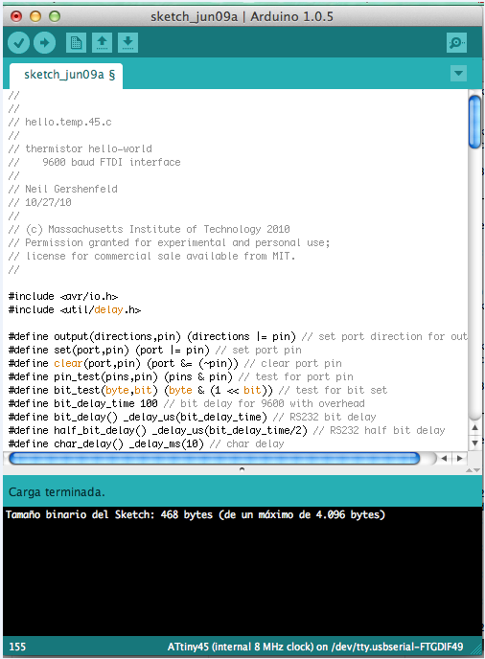Click the editor scroll up arrow

pyautogui.click(x=474, y=428)
